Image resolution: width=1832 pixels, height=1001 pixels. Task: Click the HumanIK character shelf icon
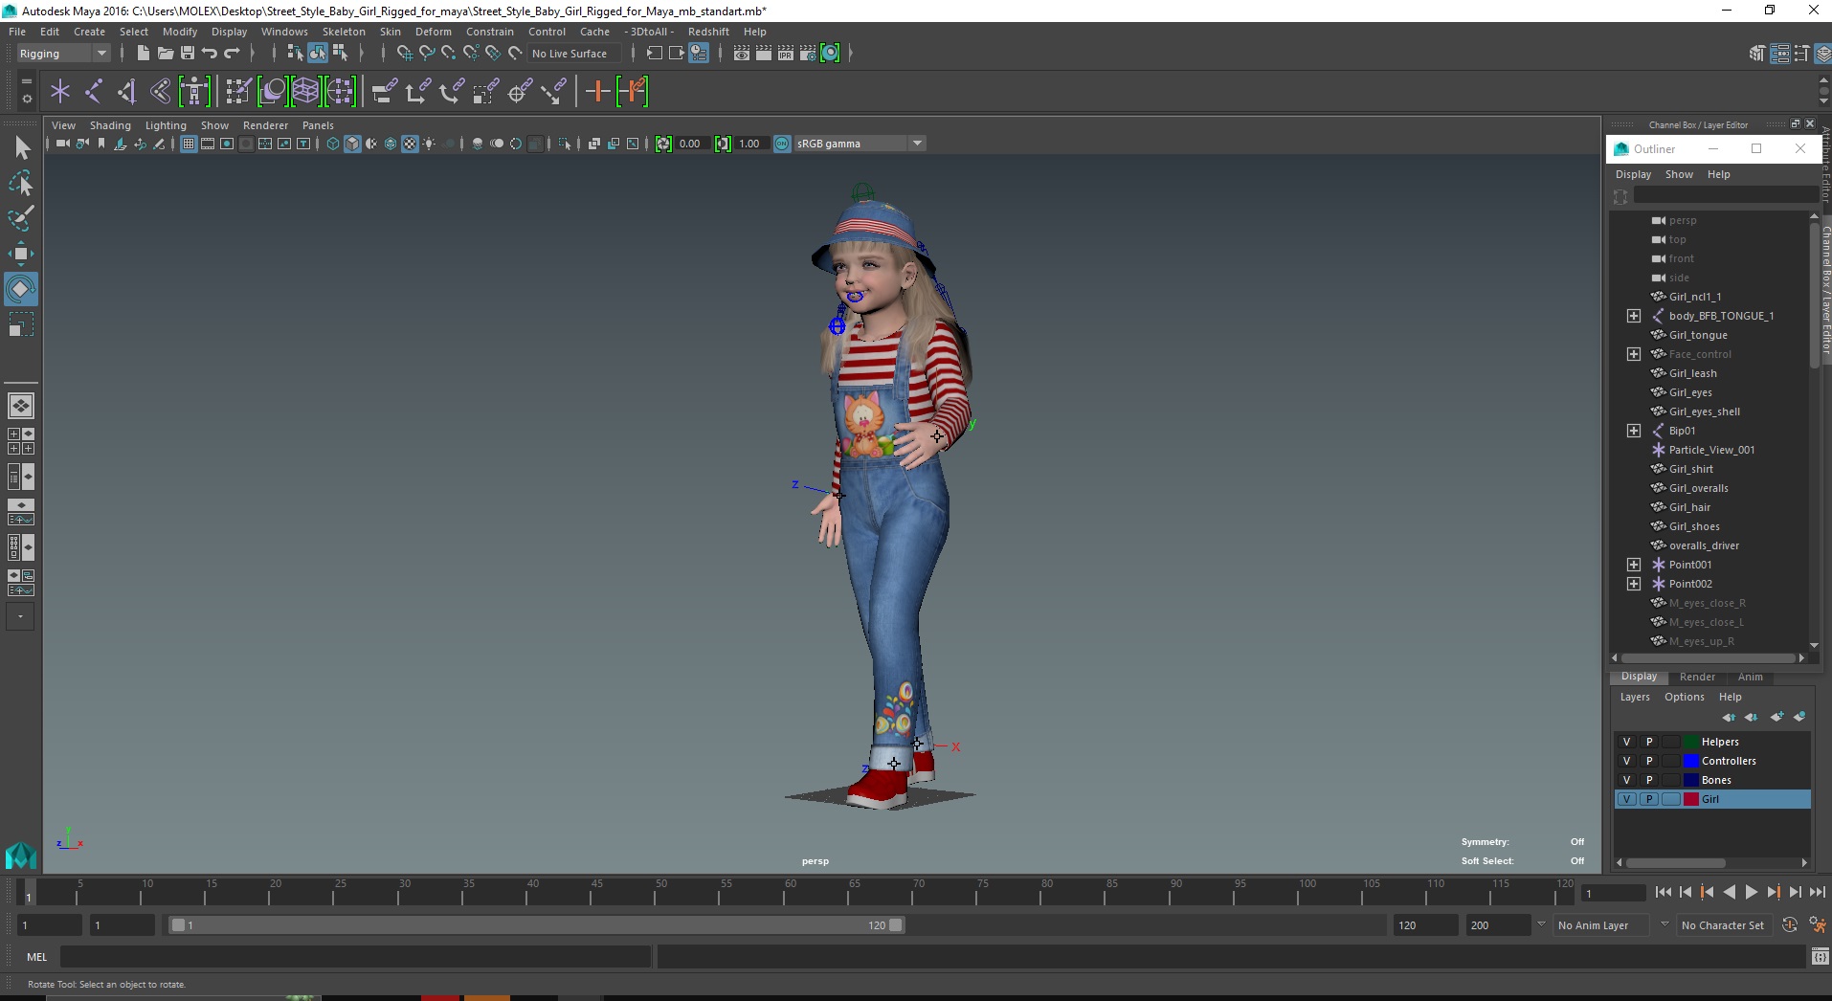(194, 92)
